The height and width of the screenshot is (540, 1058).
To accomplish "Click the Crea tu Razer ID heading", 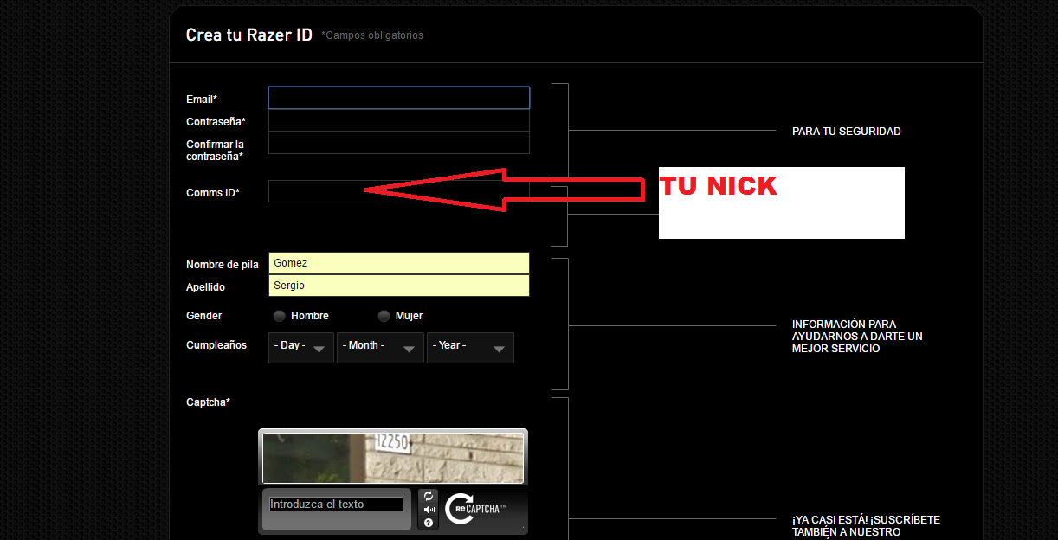I will point(249,35).
